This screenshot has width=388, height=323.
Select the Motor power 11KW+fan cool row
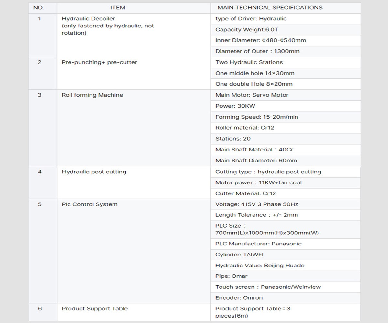(258, 183)
